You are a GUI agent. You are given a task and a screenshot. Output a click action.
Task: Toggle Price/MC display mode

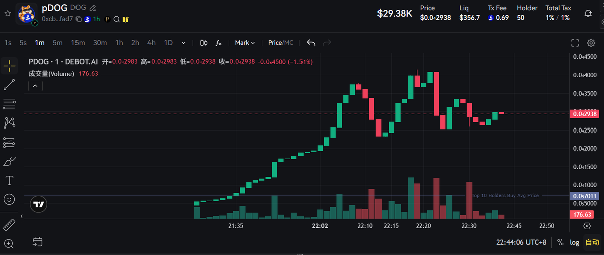tap(281, 43)
